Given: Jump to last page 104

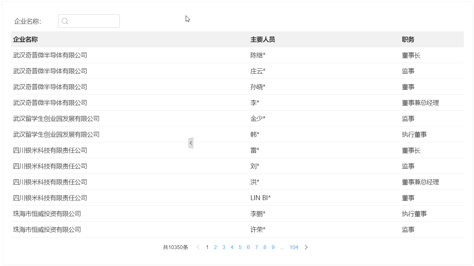Looking at the screenshot, I should click(294, 247).
